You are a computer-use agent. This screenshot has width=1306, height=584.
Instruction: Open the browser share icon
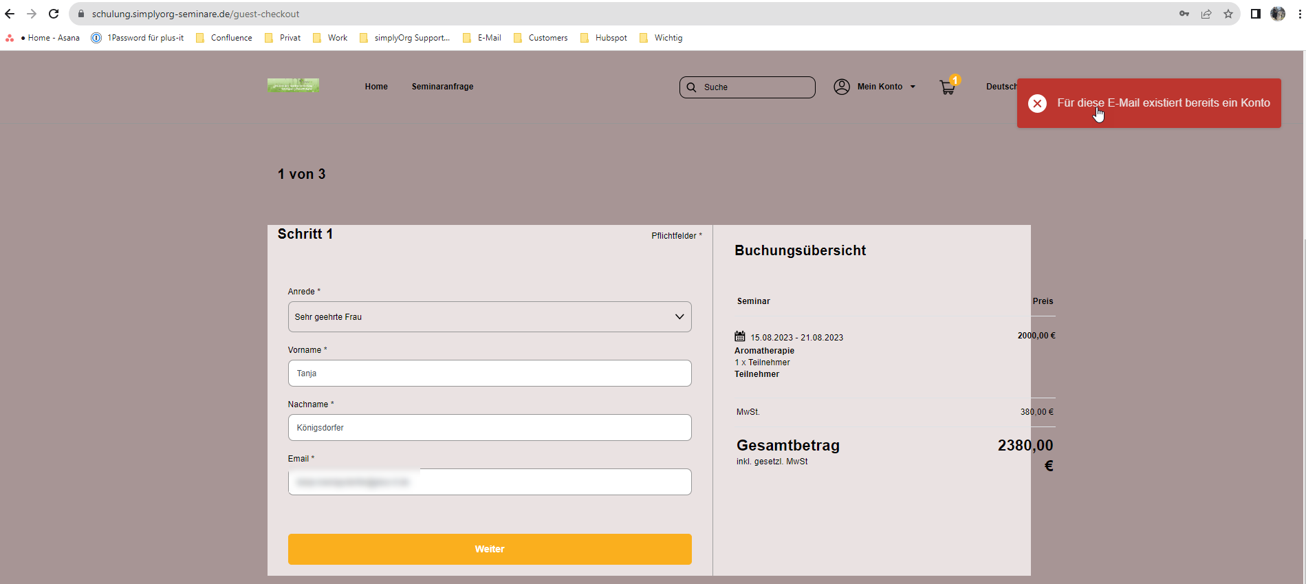1206,14
